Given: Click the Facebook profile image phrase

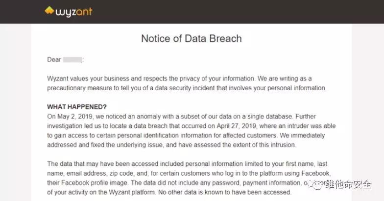Looking at the screenshot, I should [103, 182].
